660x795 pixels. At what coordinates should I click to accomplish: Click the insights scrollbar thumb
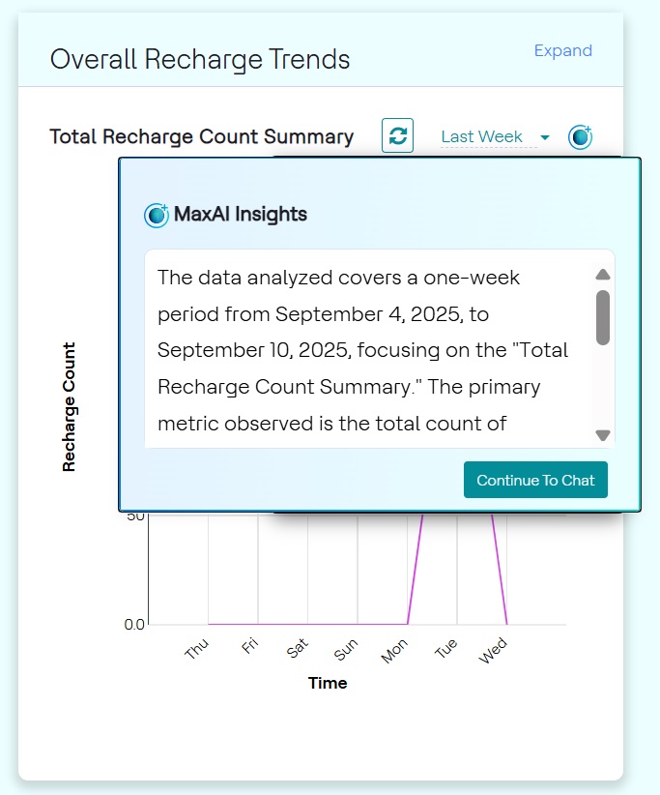(603, 316)
